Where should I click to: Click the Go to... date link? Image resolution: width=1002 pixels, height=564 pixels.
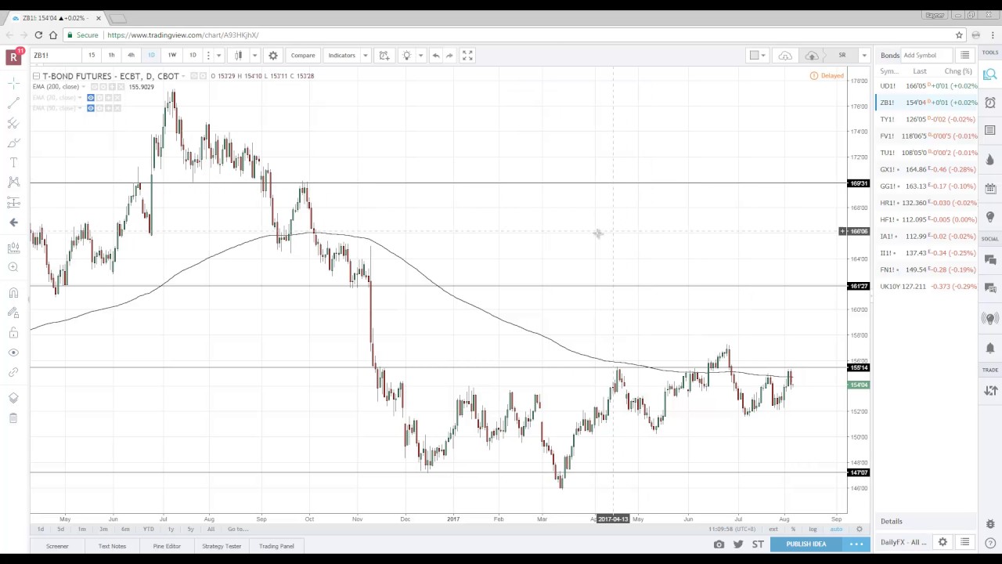point(238,530)
